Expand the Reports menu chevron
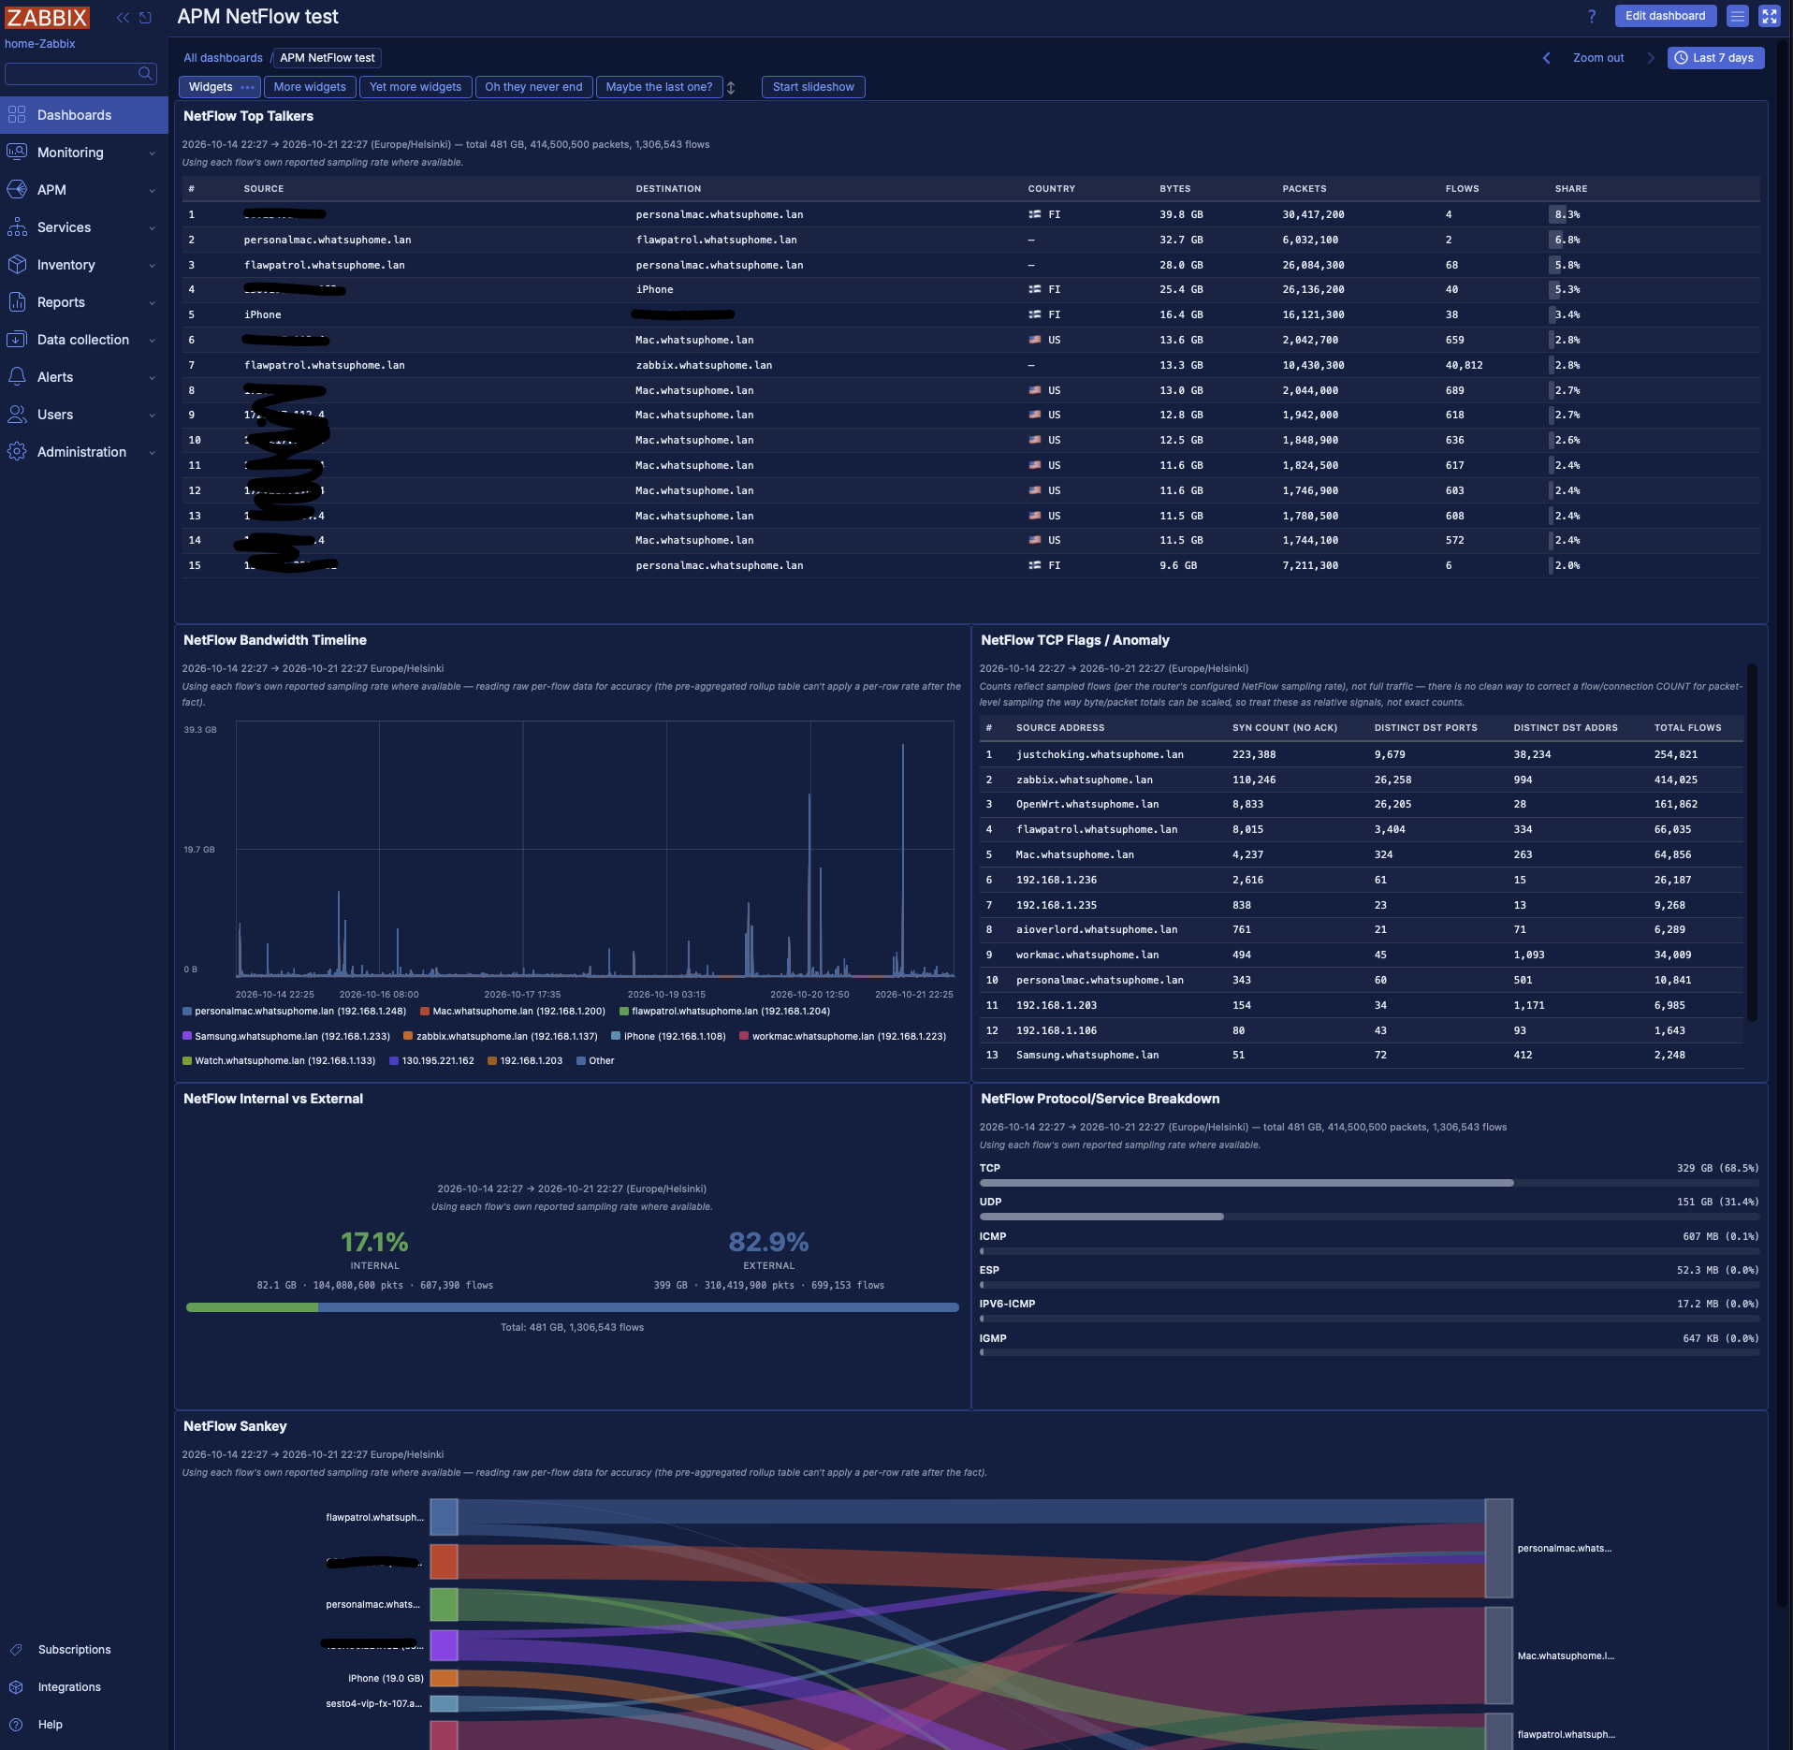Image resolution: width=1793 pixels, height=1750 pixels. 152,303
